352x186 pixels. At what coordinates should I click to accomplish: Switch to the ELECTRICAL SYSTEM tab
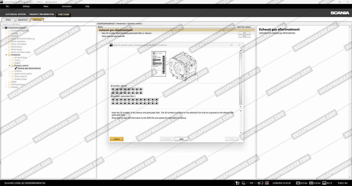(15, 14)
